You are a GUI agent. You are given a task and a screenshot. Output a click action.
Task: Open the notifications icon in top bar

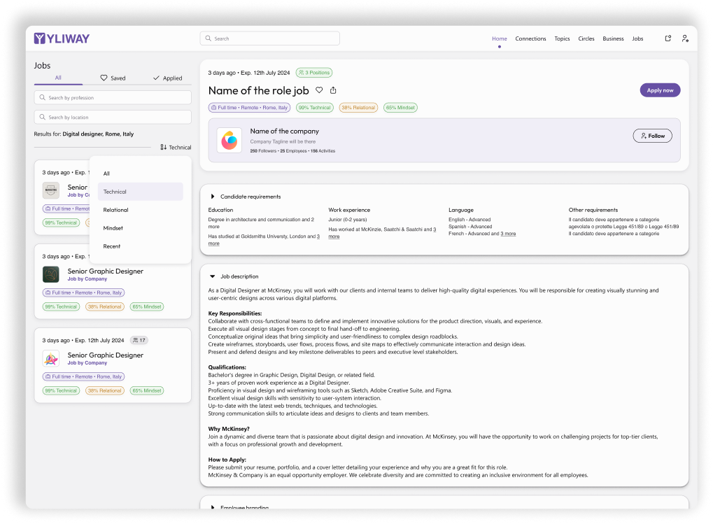coord(668,38)
